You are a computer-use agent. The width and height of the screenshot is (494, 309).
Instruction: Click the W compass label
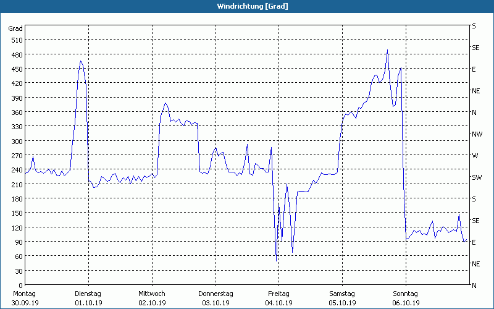pyautogui.click(x=475, y=156)
